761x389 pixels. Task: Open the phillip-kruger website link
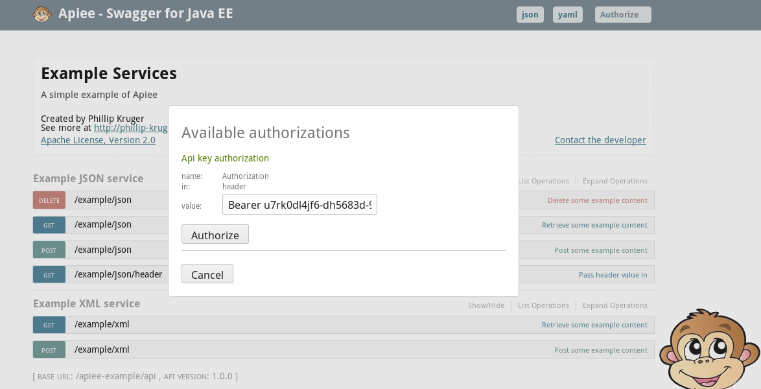130,128
